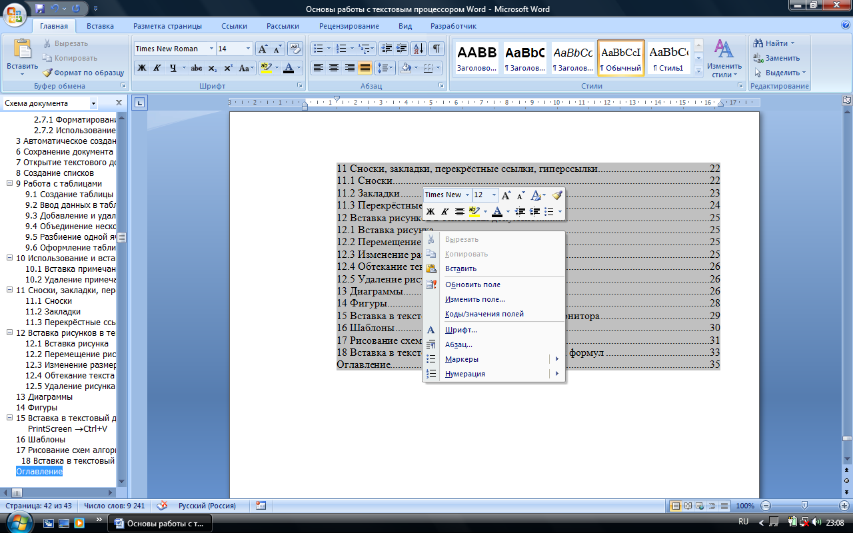Center text using mini toolbar
The image size is (853, 533).
(x=460, y=211)
